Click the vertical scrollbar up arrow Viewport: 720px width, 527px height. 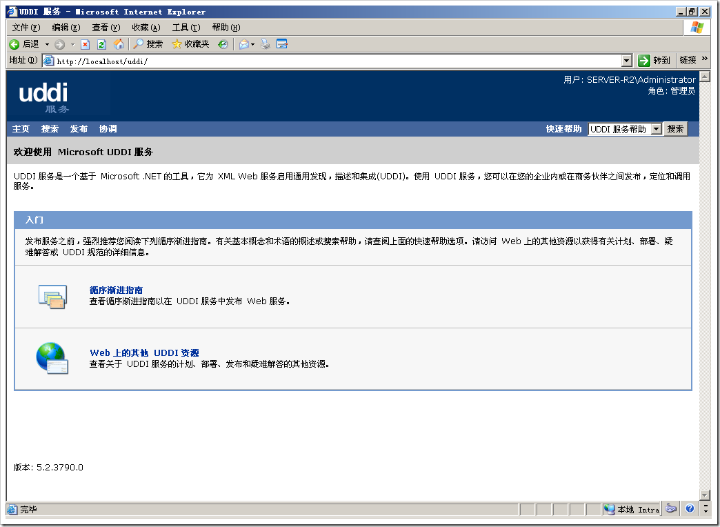click(x=705, y=77)
